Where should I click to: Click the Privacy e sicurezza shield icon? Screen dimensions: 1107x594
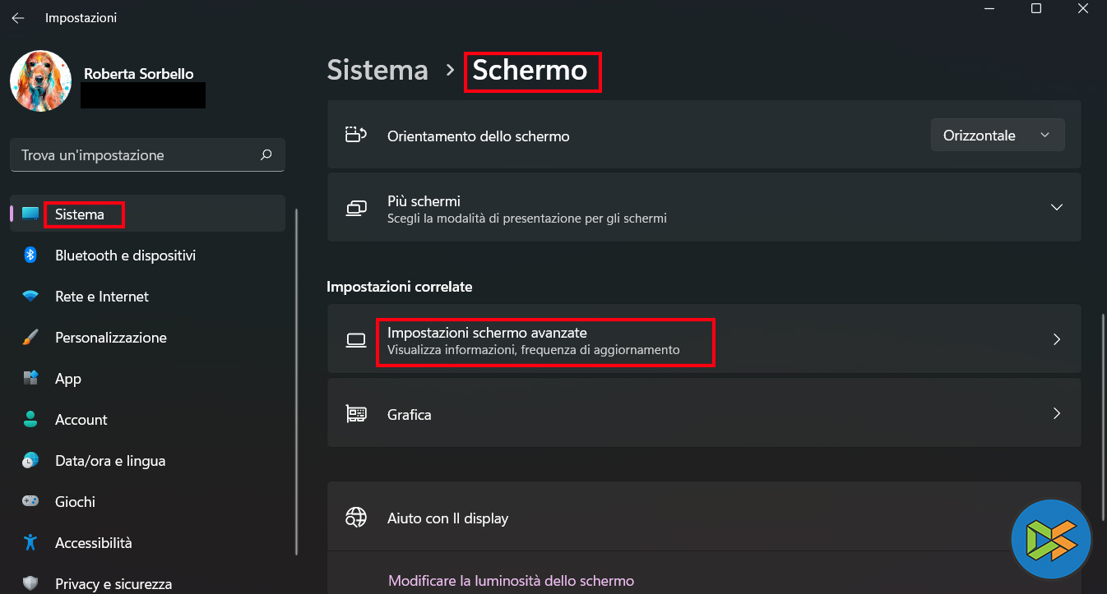point(30,583)
